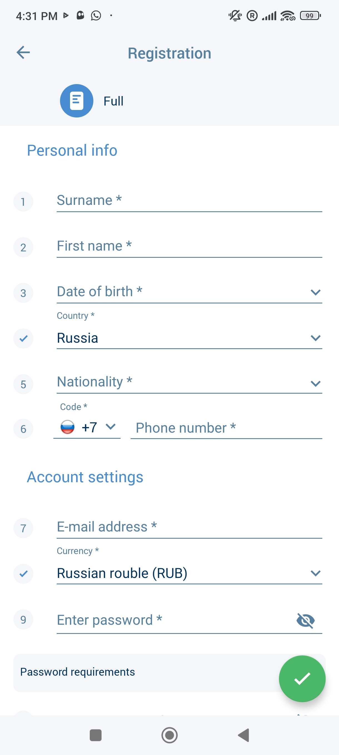Tap the E-mail address field

click(x=189, y=527)
